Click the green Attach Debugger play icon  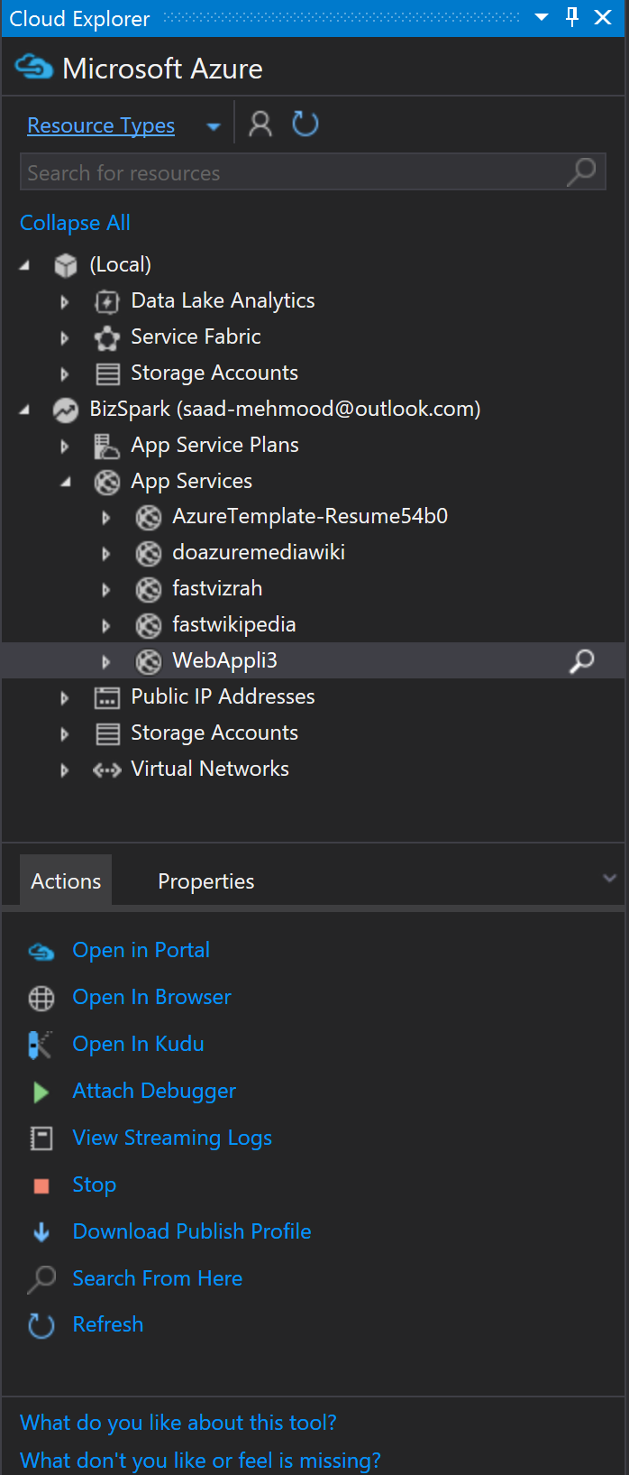[x=41, y=1092]
